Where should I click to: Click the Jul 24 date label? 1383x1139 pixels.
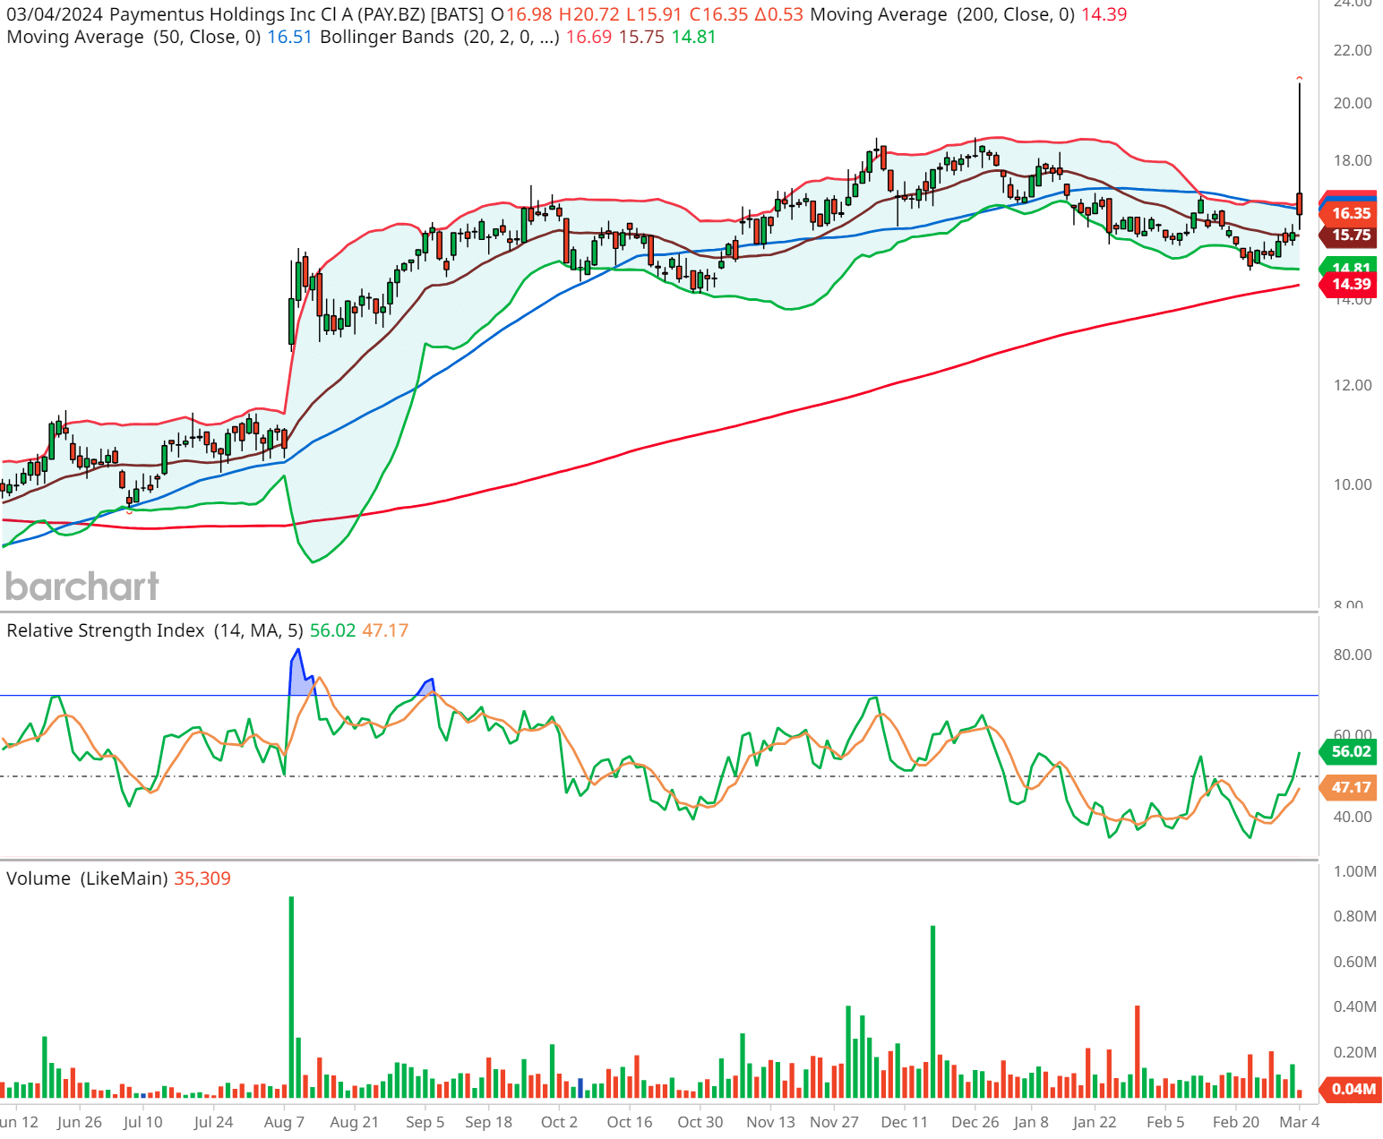coord(213,1122)
